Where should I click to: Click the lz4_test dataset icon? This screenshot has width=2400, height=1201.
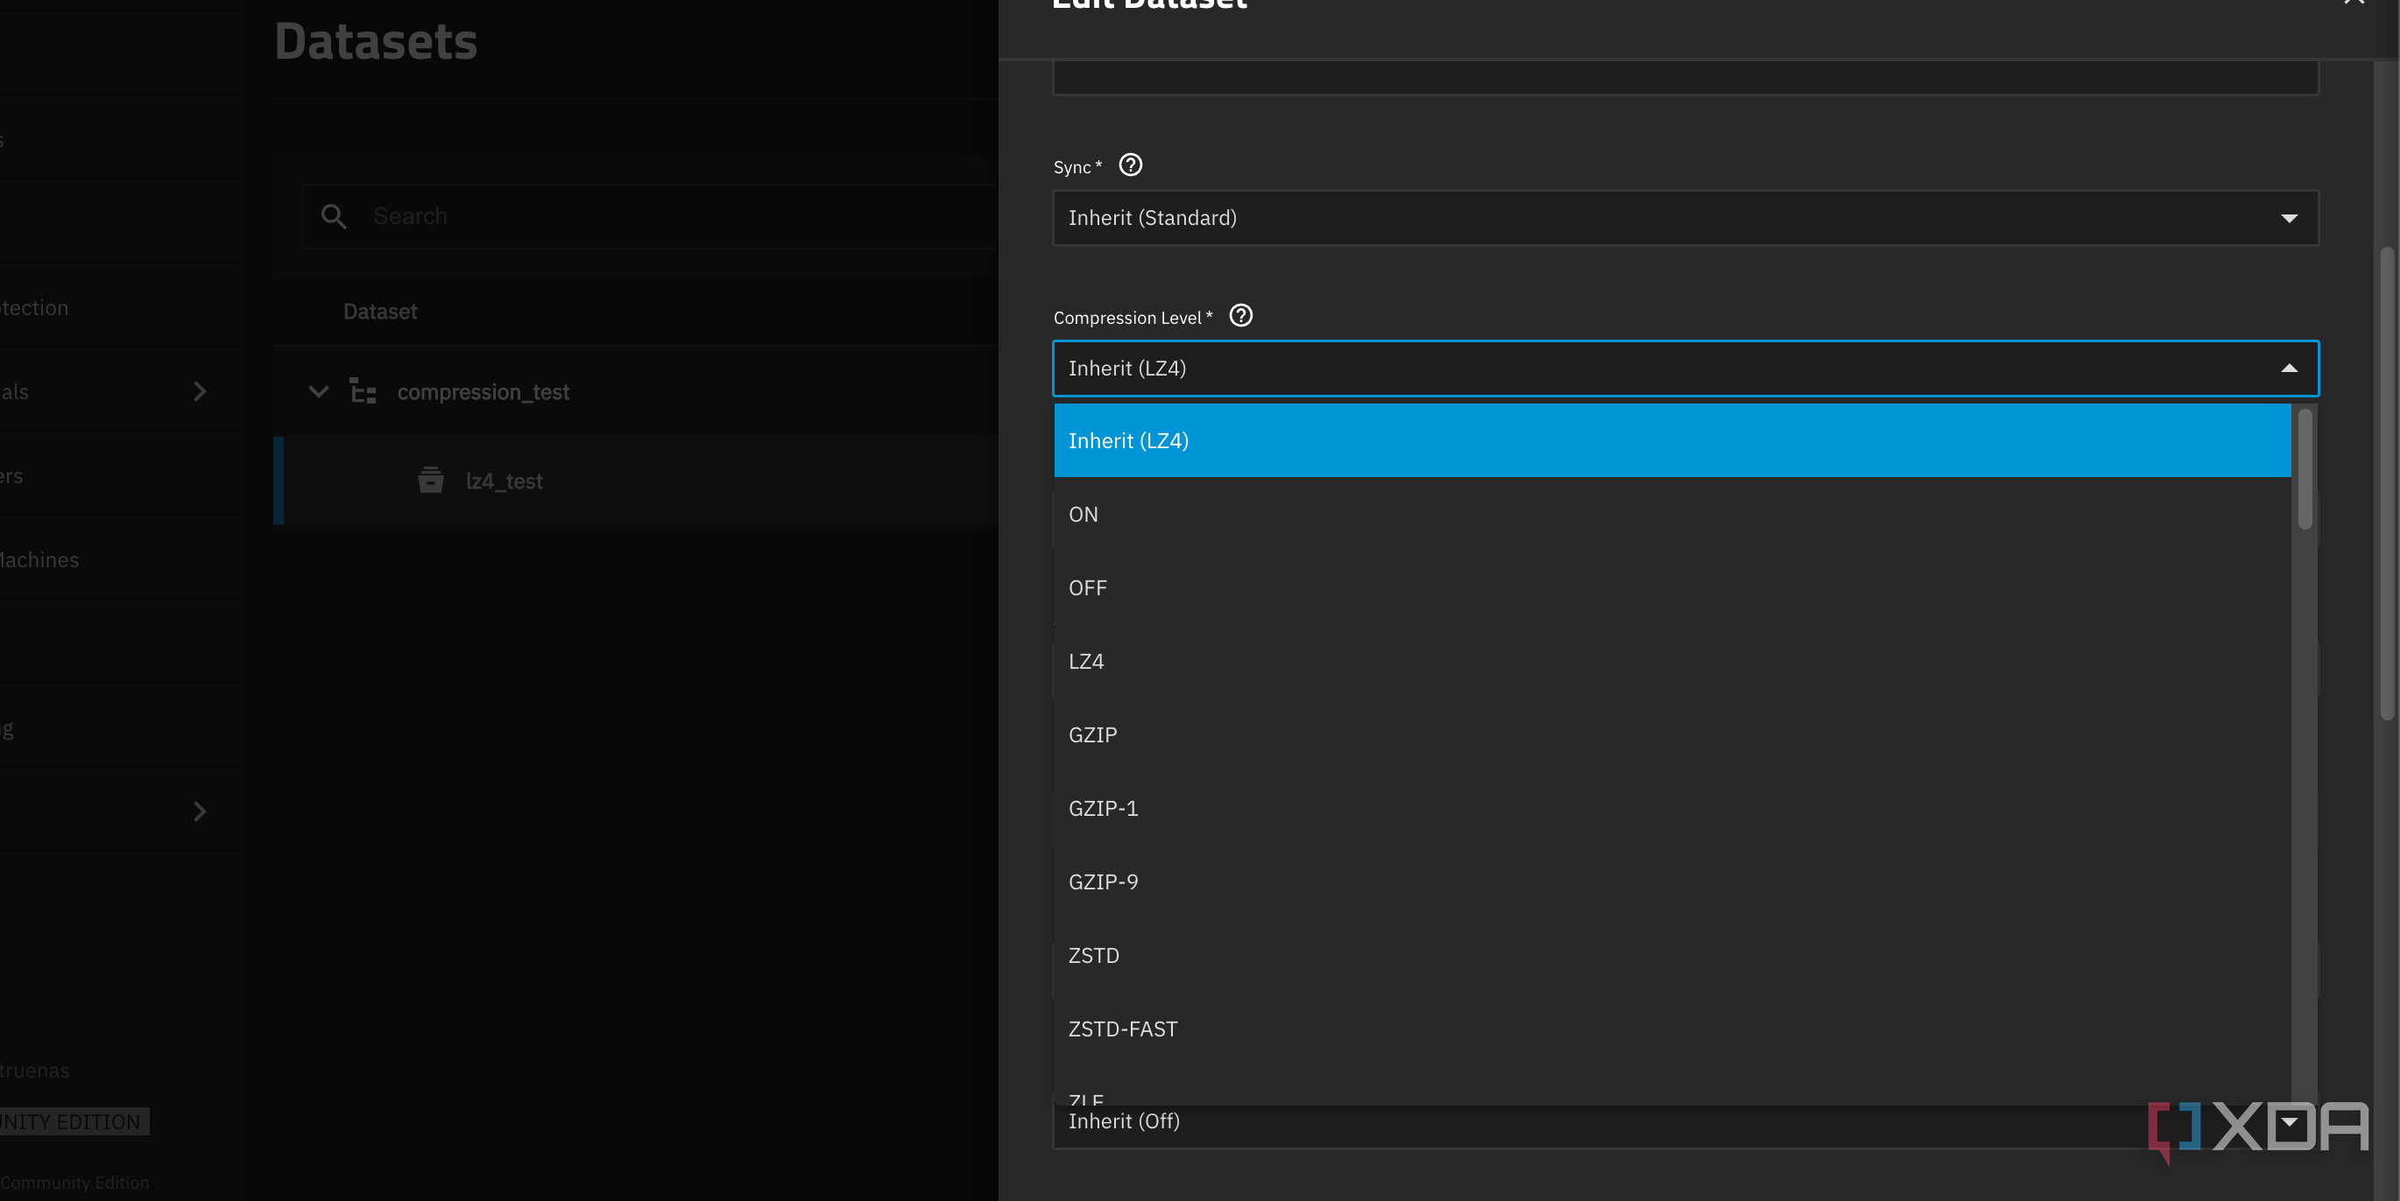(430, 481)
